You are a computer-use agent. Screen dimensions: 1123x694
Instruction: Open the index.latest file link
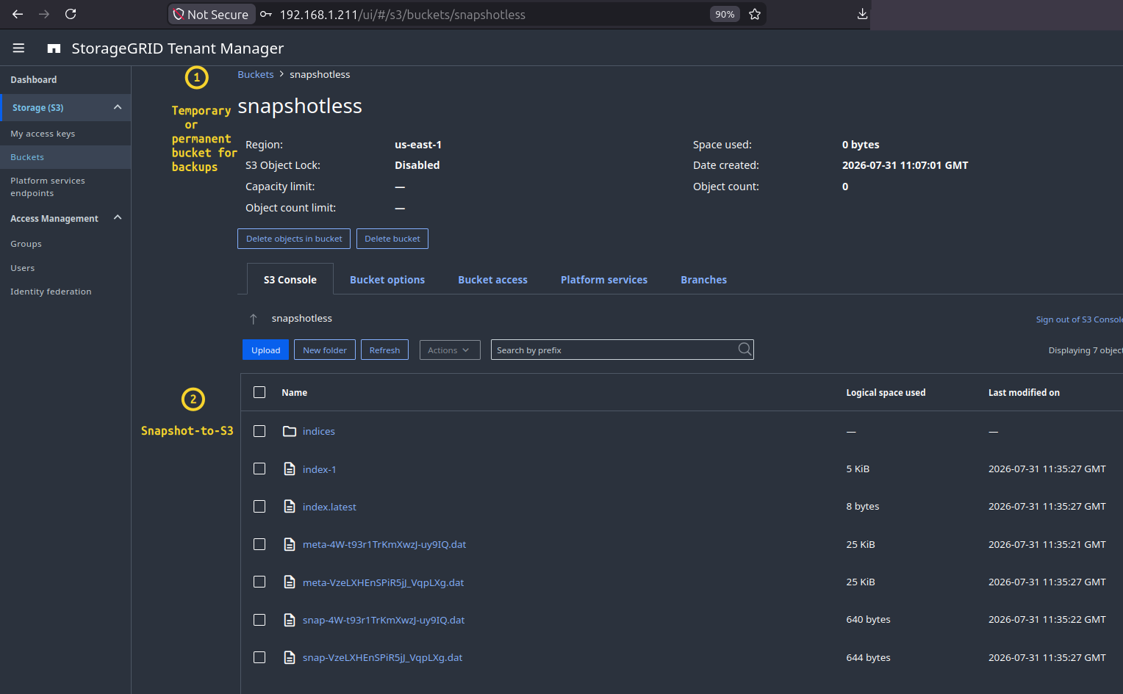(329, 507)
